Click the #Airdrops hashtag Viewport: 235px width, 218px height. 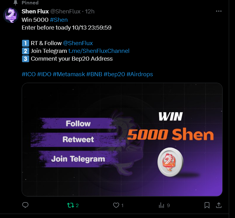click(140, 74)
